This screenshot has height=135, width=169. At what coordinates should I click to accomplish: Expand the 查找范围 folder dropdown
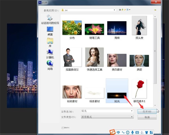[115, 10]
